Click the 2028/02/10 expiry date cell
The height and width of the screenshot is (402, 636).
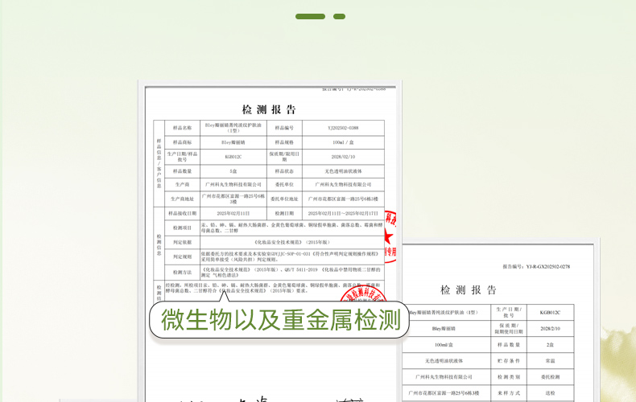343,157
